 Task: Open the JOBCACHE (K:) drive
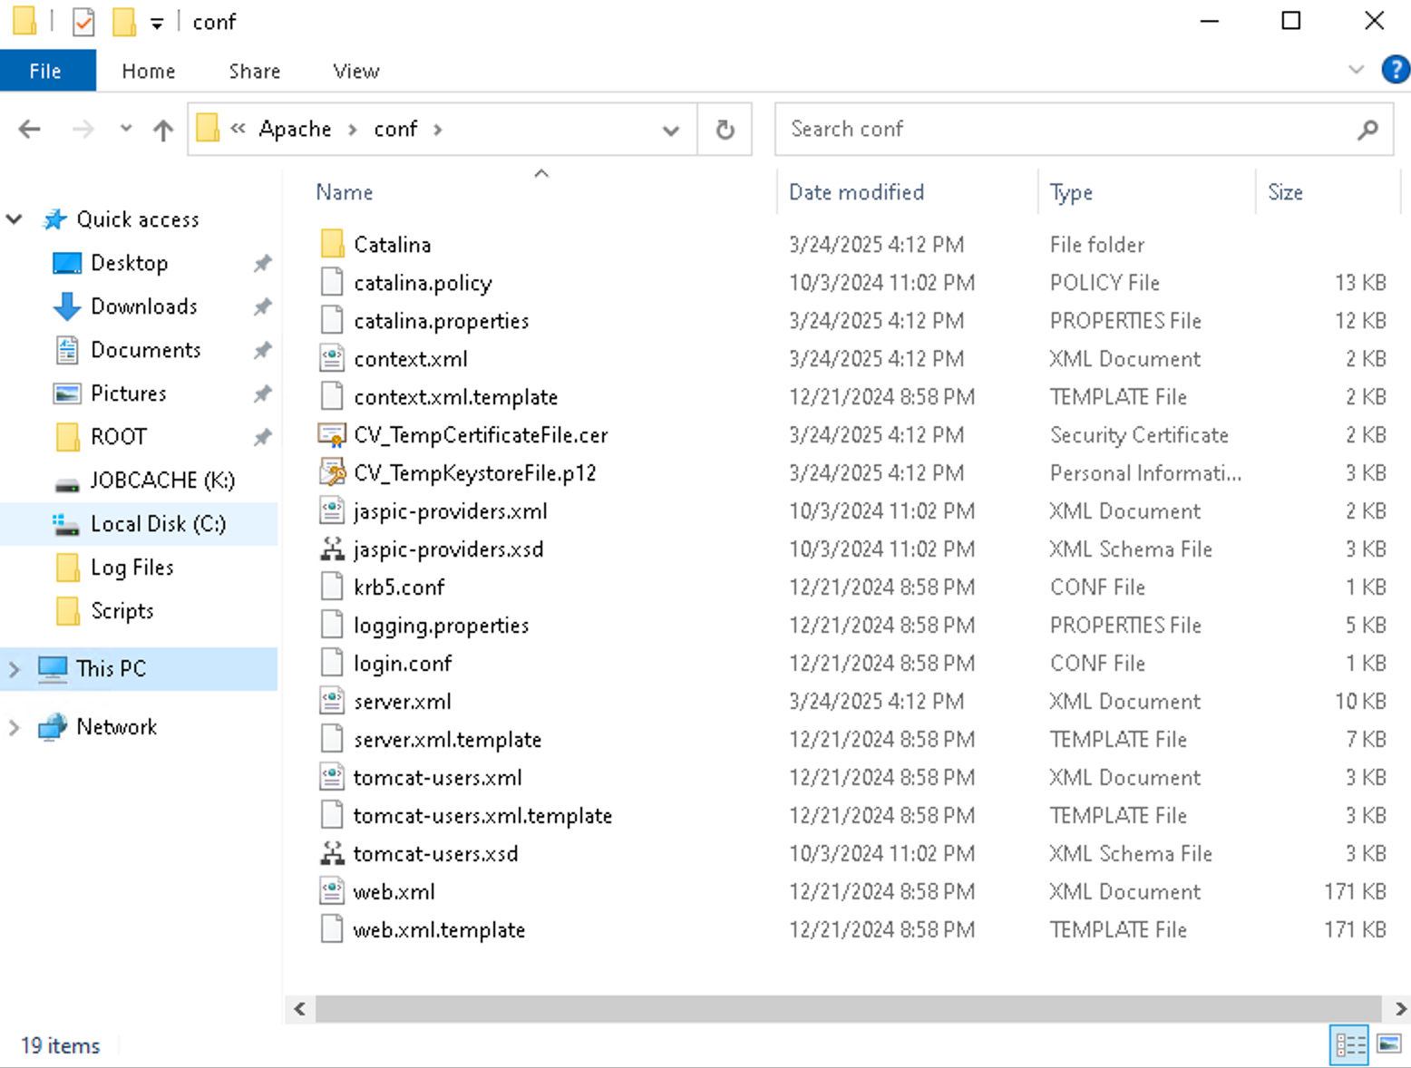point(161,481)
